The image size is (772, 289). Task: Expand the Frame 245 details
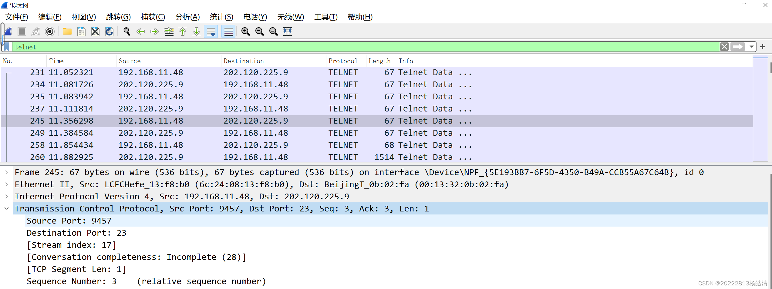click(7, 172)
